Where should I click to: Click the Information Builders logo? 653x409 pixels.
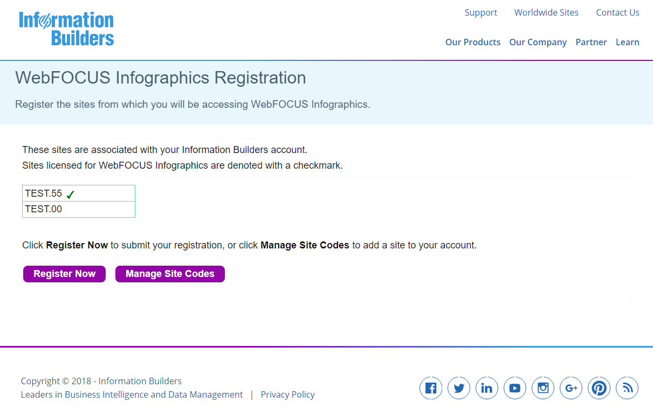coord(66,29)
